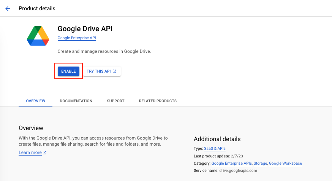
Task: Open the Google Workspace category link
Action: point(285,164)
